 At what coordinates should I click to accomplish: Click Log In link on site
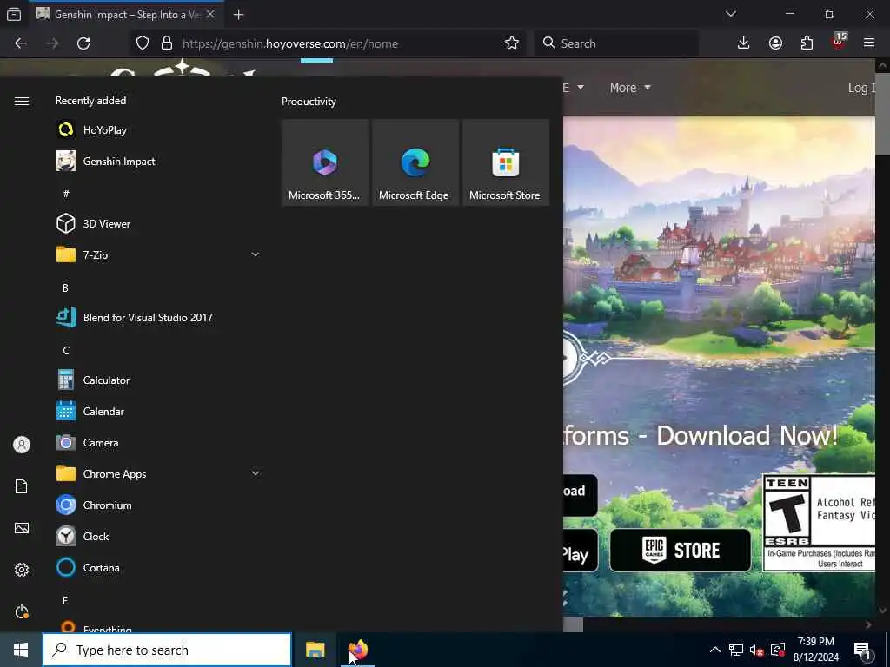coord(861,88)
